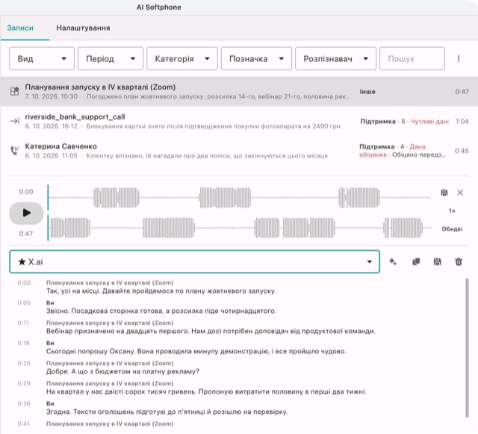Click line "Сьогодні попрошу Оксану..."
The image size is (478, 434).
196,351
